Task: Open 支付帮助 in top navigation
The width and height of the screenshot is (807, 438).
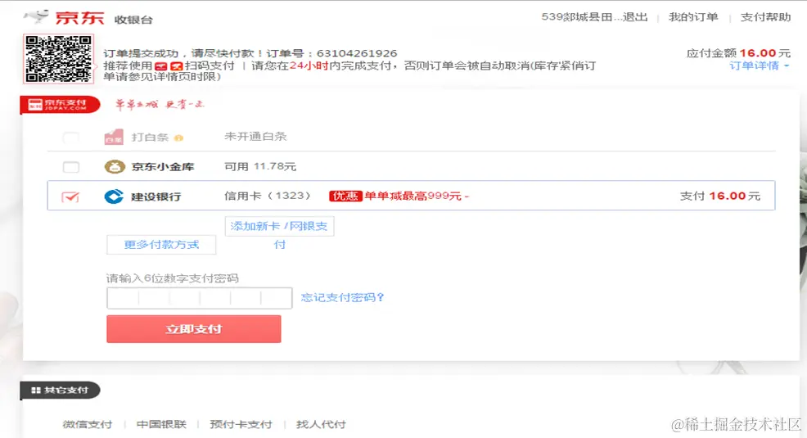Action: [765, 17]
